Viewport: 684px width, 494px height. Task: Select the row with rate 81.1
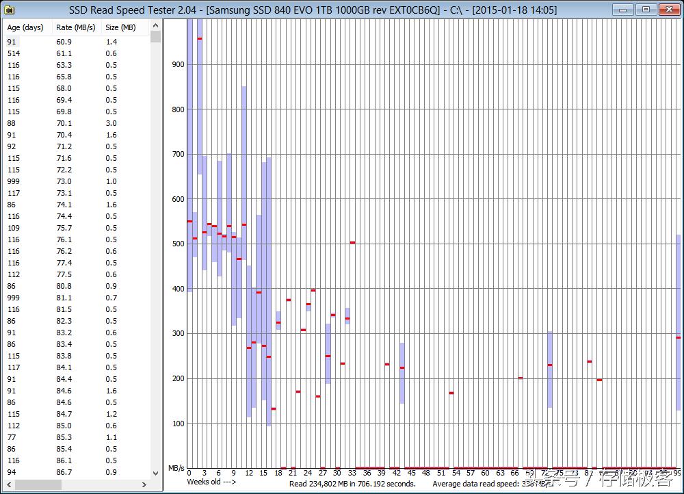click(x=77, y=298)
